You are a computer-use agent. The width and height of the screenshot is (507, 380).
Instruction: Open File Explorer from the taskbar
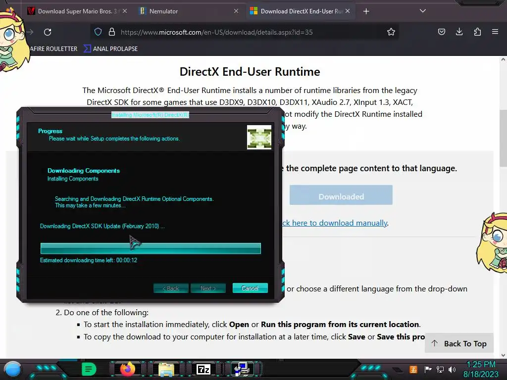(x=166, y=369)
